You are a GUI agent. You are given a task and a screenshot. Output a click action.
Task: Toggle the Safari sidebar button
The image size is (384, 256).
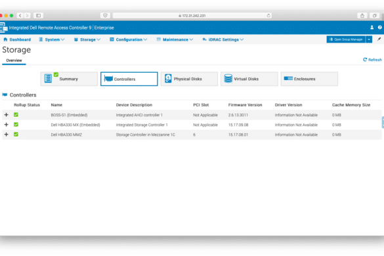[x=39, y=16]
